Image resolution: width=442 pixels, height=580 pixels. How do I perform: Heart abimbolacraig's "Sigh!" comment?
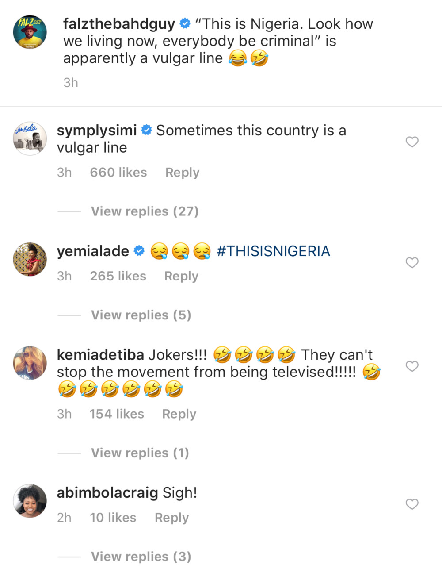tap(412, 504)
